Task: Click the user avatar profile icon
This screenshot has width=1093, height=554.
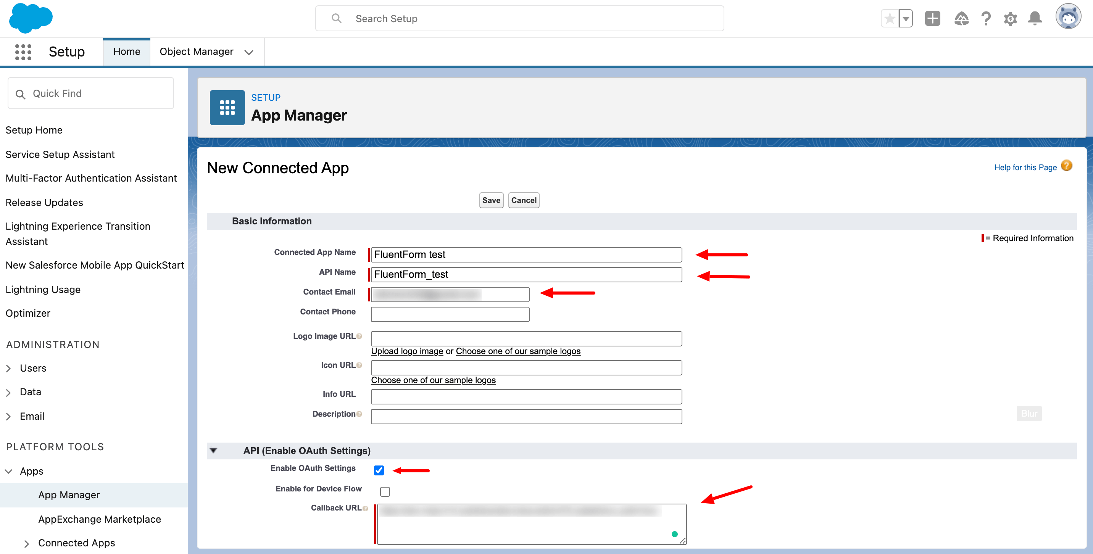Action: pos(1068,17)
